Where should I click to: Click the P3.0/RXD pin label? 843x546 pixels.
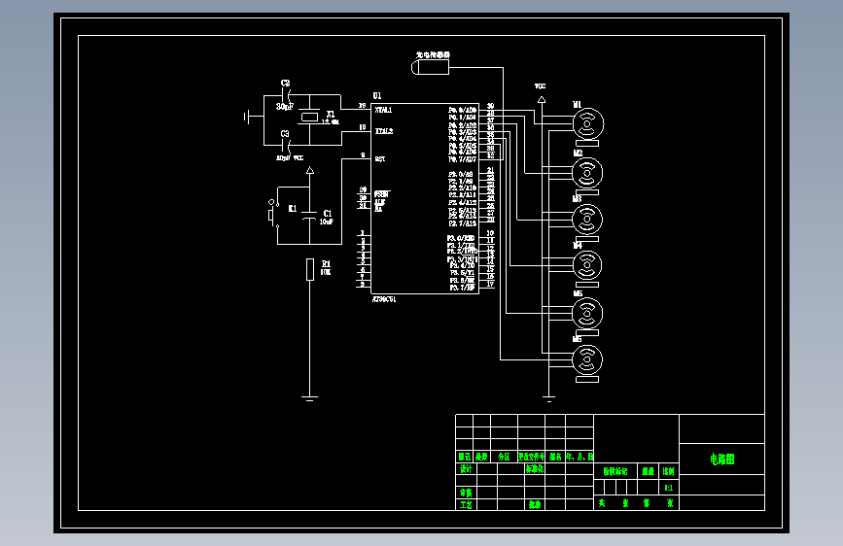pos(461,237)
